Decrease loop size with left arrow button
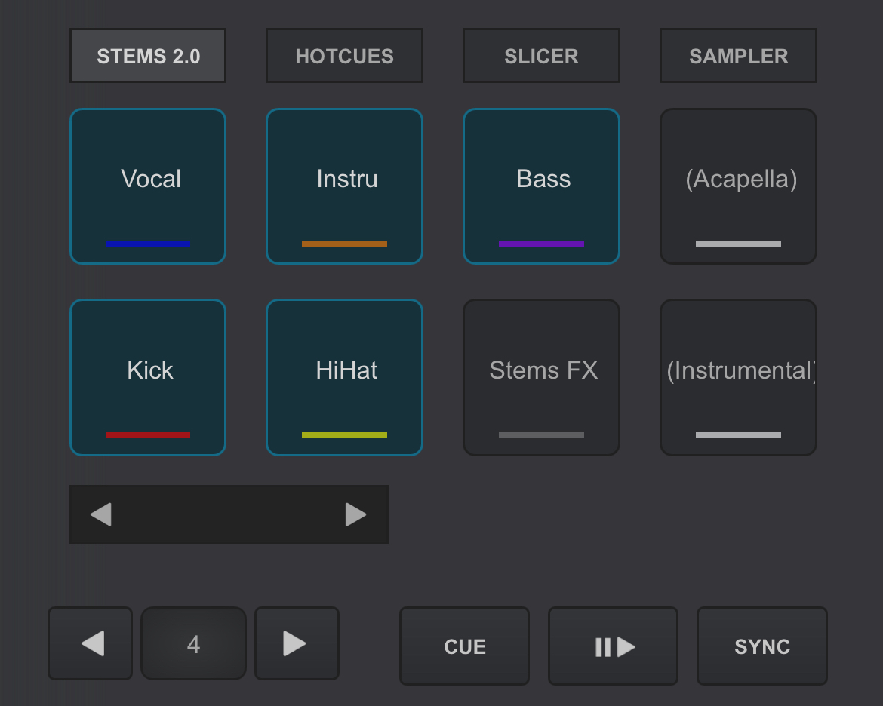Image resolution: width=883 pixels, height=706 pixels. point(91,643)
